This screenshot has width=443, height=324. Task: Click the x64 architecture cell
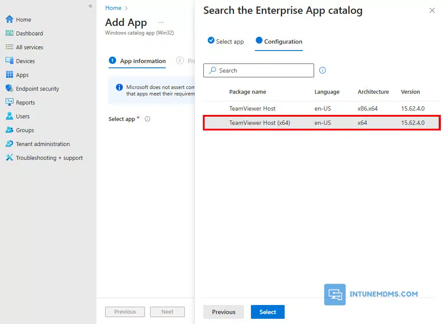pyautogui.click(x=362, y=123)
